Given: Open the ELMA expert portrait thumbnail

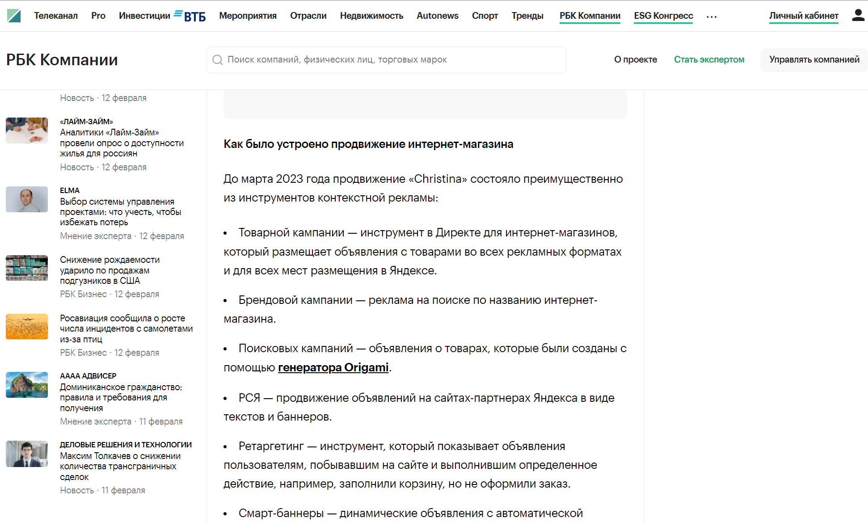Looking at the screenshot, I should tap(27, 199).
